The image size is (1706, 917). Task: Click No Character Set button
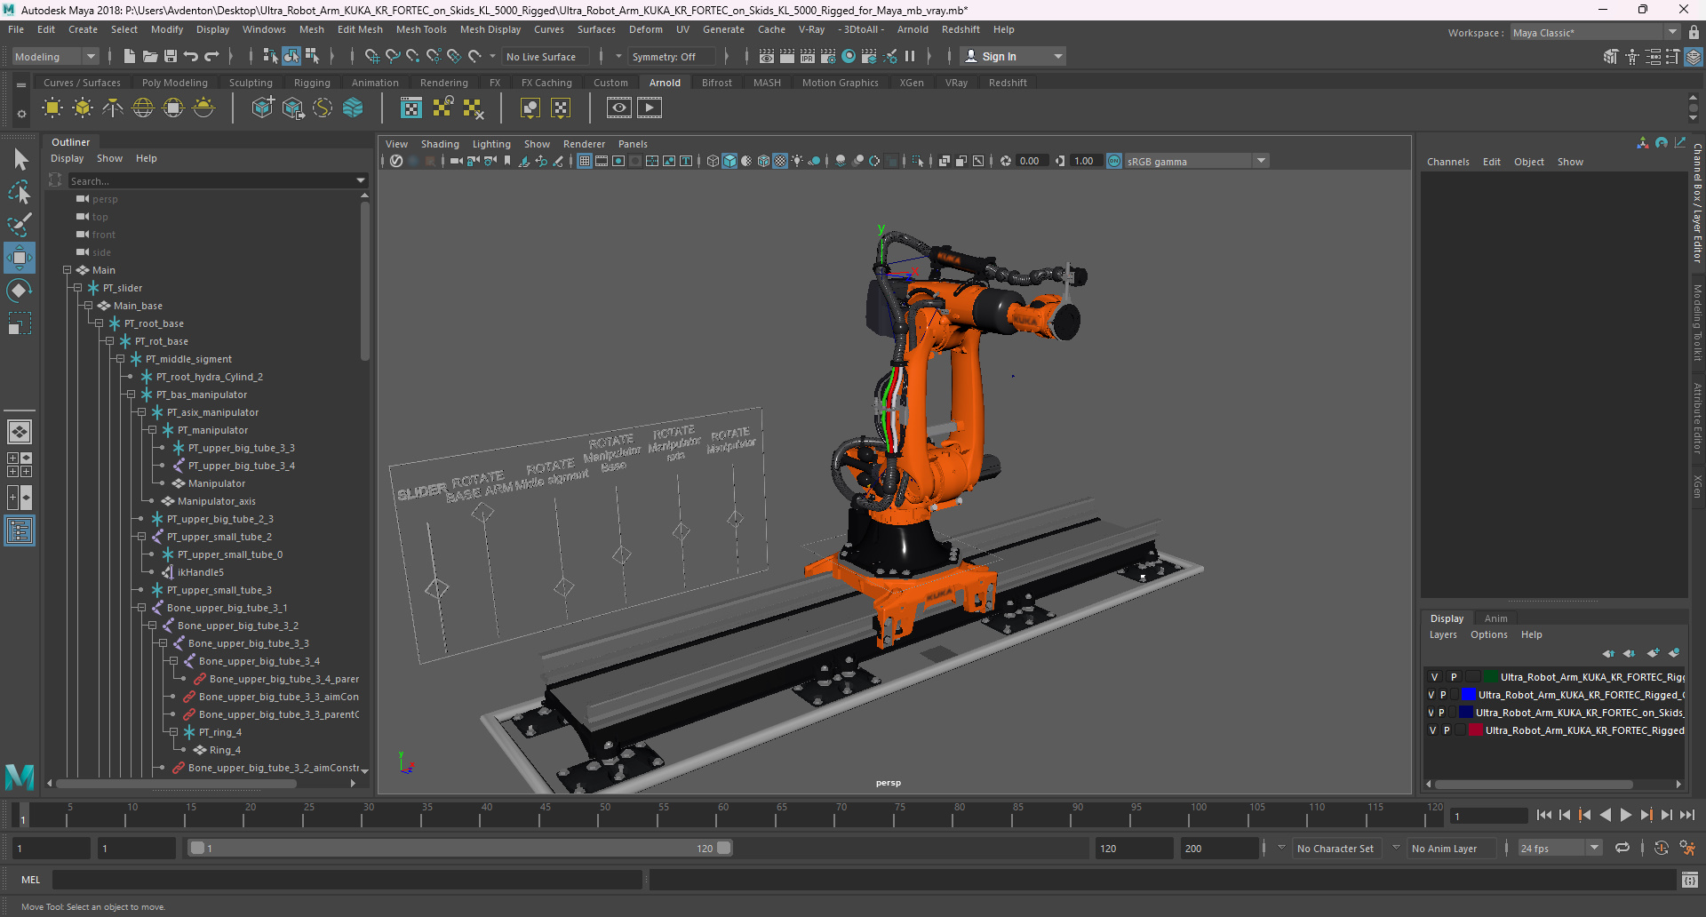click(1335, 849)
